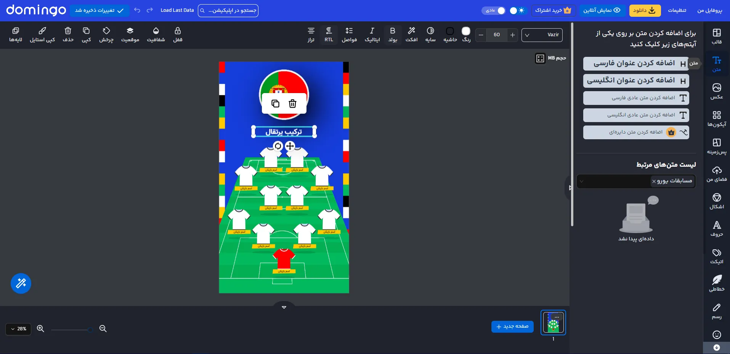
Task: Open Background (پس‌زمینه) sidebar panel
Action: pos(717,146)
